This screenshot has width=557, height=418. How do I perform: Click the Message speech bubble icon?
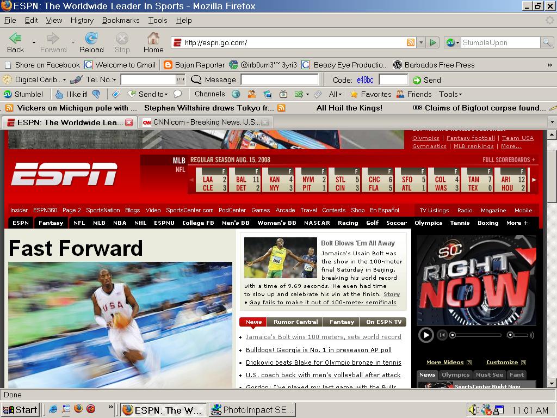(x=196, y=79)
